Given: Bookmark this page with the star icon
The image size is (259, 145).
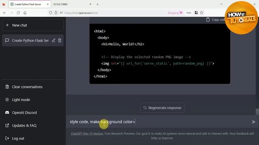Looking at the screenshot, I should click(202, 12).
